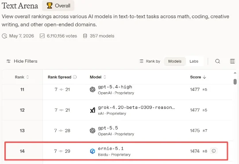Click info icon beside ernie-5.1 score
This screenshot has height=164, width=239.
pos(214,151)
